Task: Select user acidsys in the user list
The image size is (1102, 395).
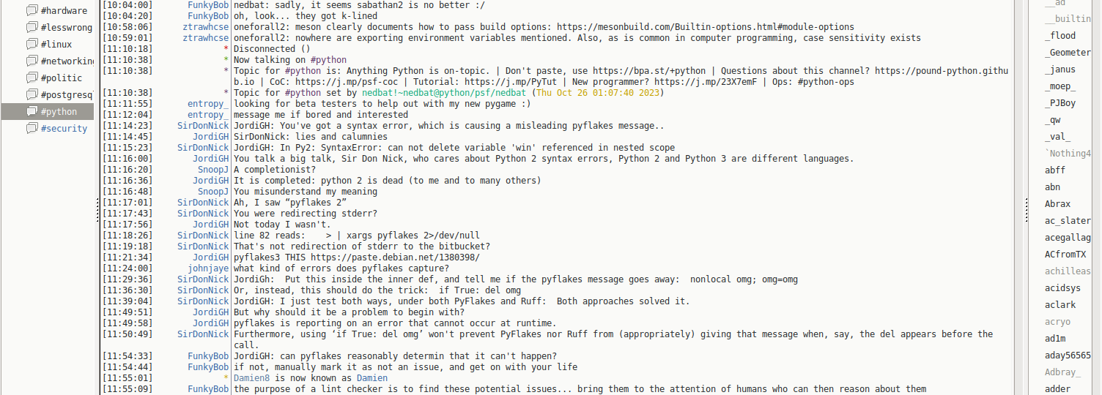Action: [x=1062, y=288]
